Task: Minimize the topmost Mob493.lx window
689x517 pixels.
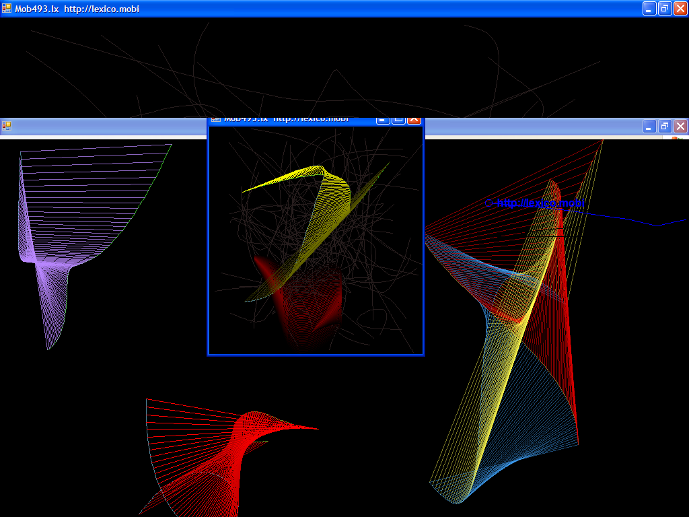Action: (649, 9)
